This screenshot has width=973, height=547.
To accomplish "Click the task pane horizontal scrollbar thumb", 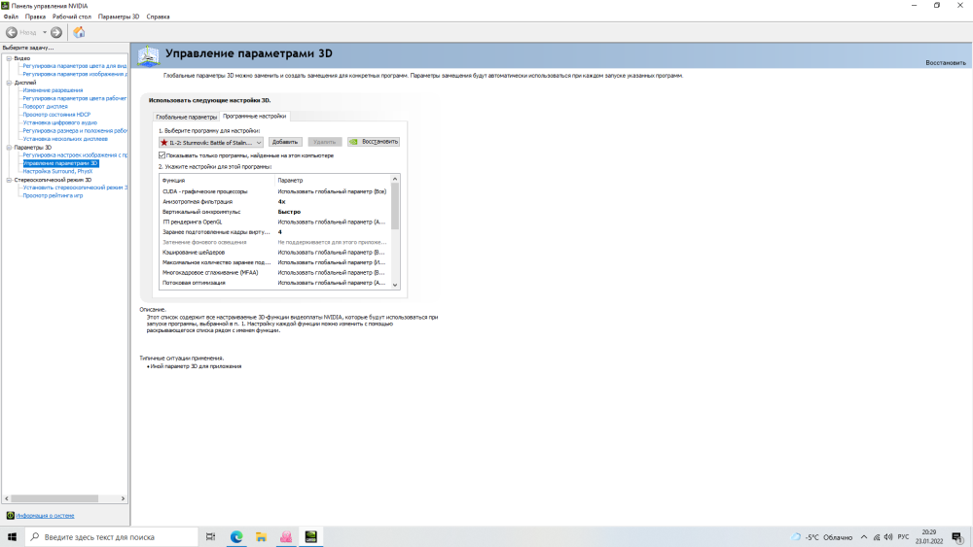I will (54, 498).
